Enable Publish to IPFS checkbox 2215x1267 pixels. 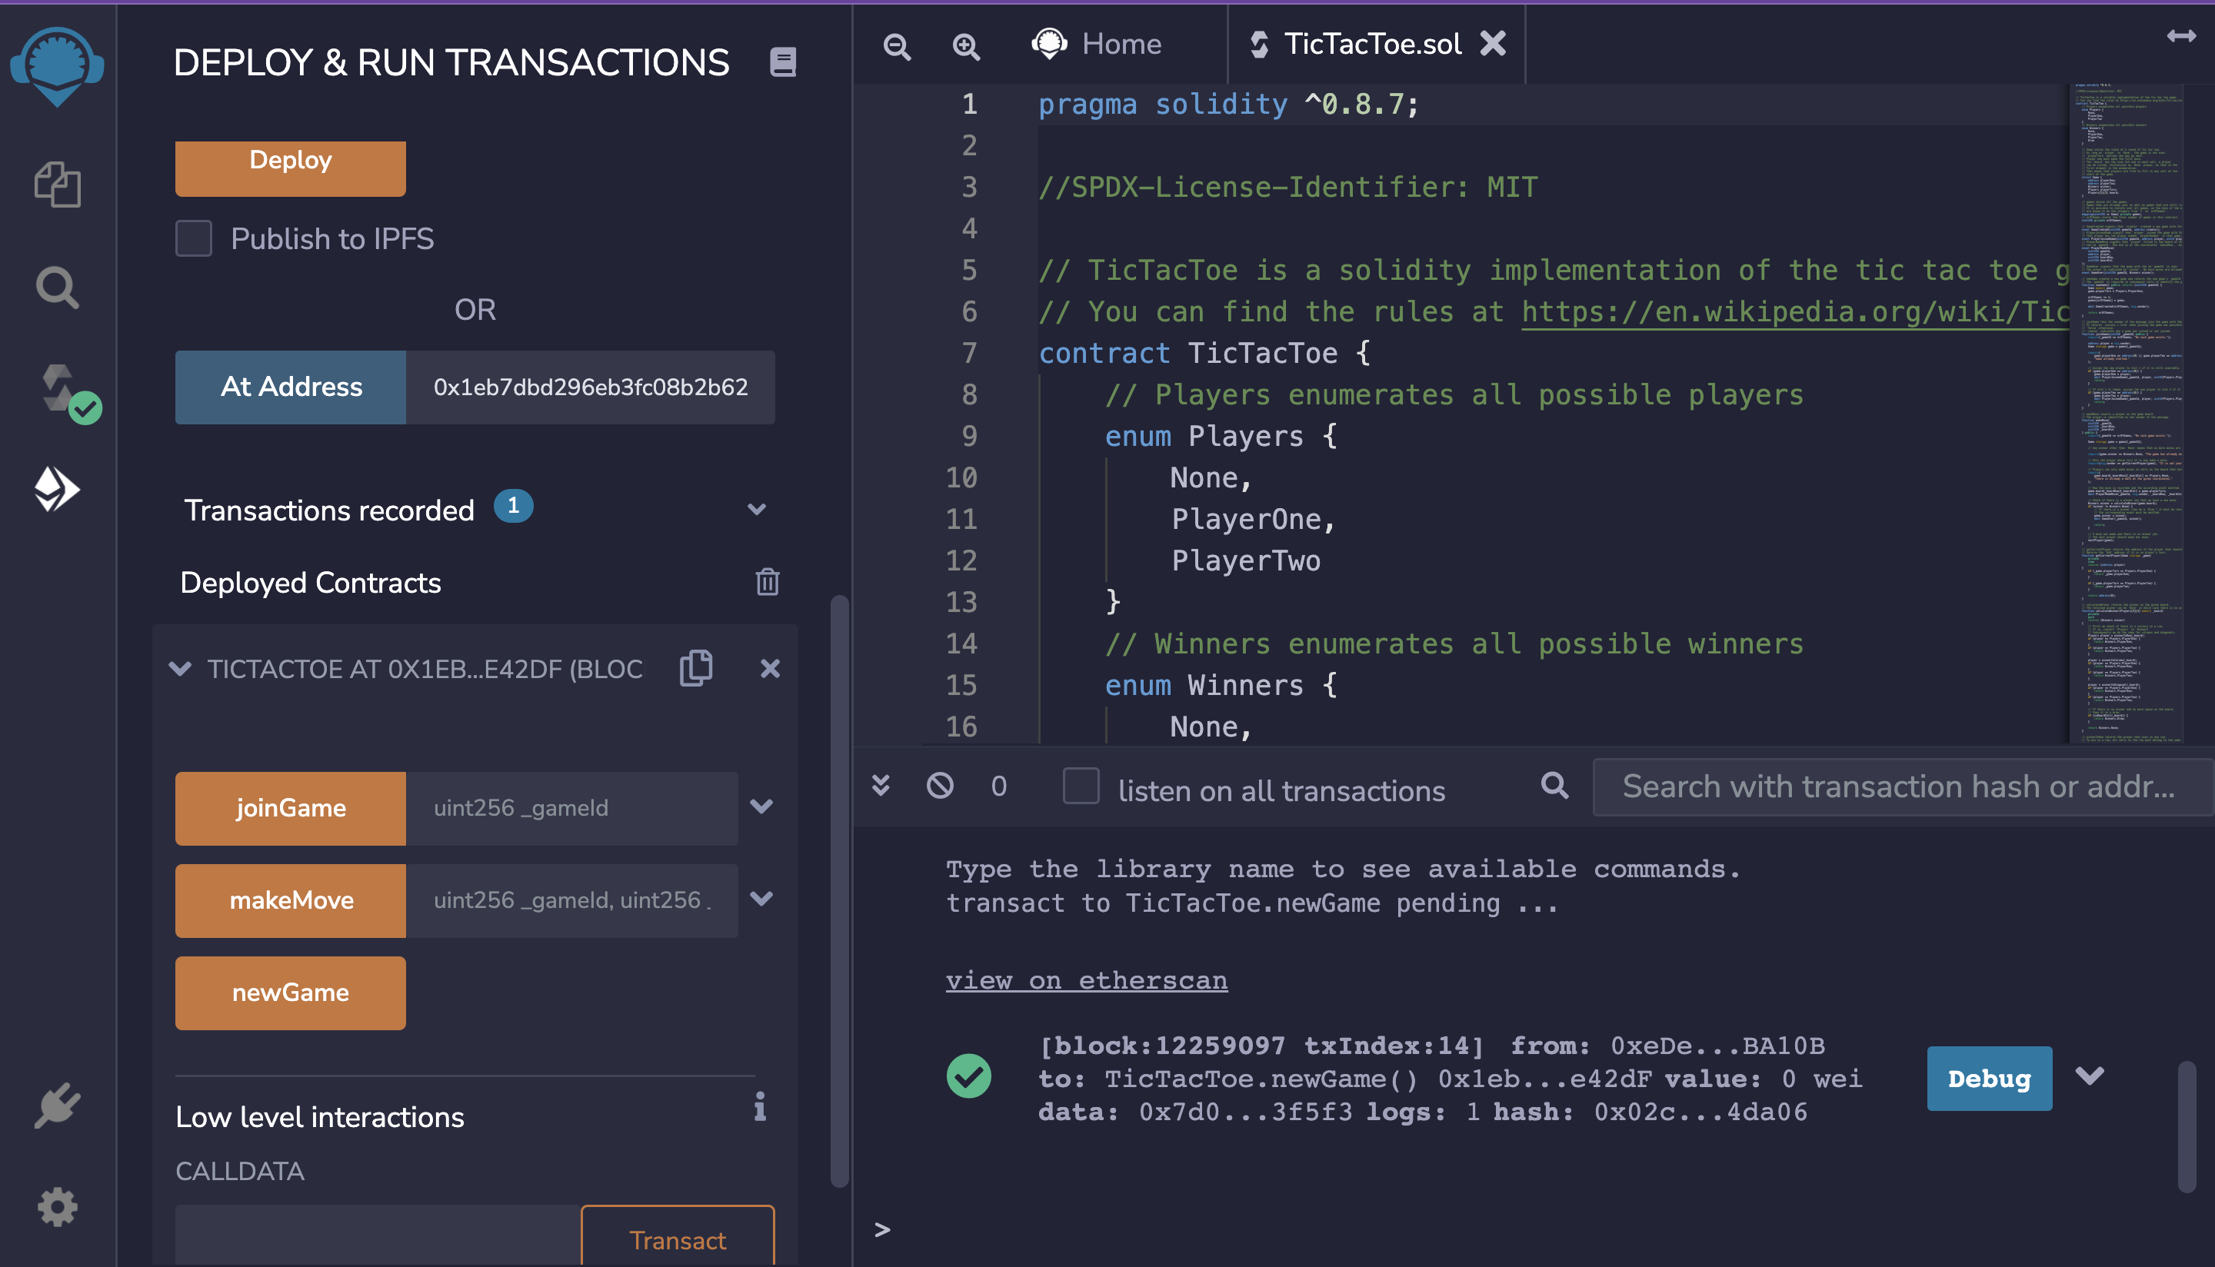[193, 238]
